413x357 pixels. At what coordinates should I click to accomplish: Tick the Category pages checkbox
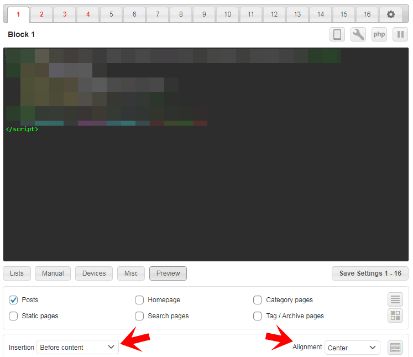[258, 300]
